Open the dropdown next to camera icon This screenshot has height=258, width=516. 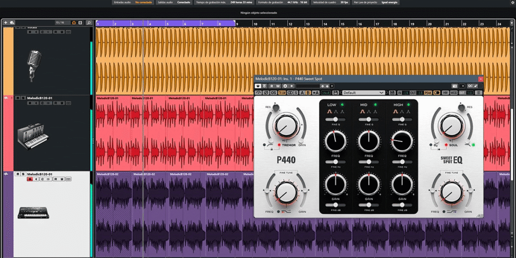(x=463, y=86)
